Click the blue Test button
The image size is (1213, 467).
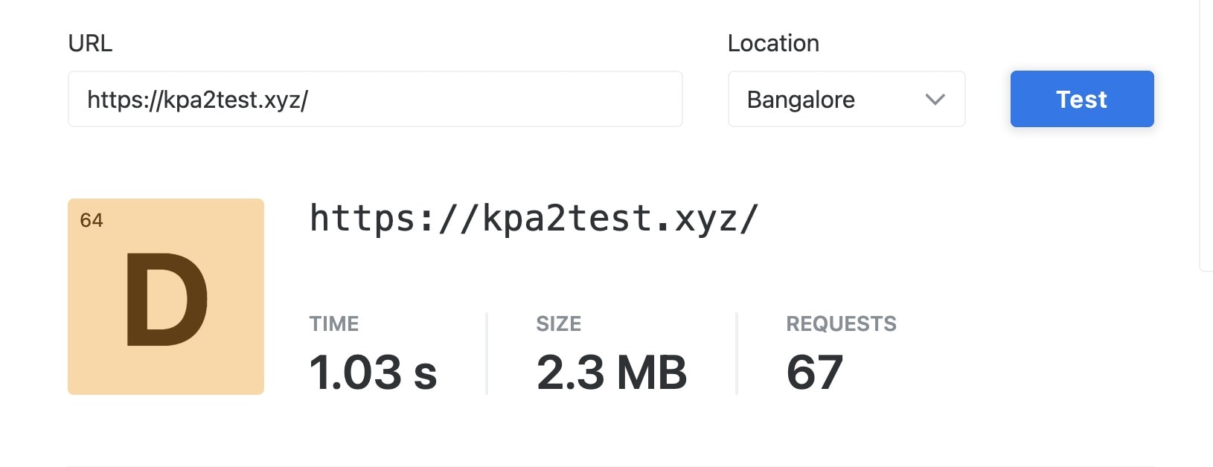coord(1081,99)
